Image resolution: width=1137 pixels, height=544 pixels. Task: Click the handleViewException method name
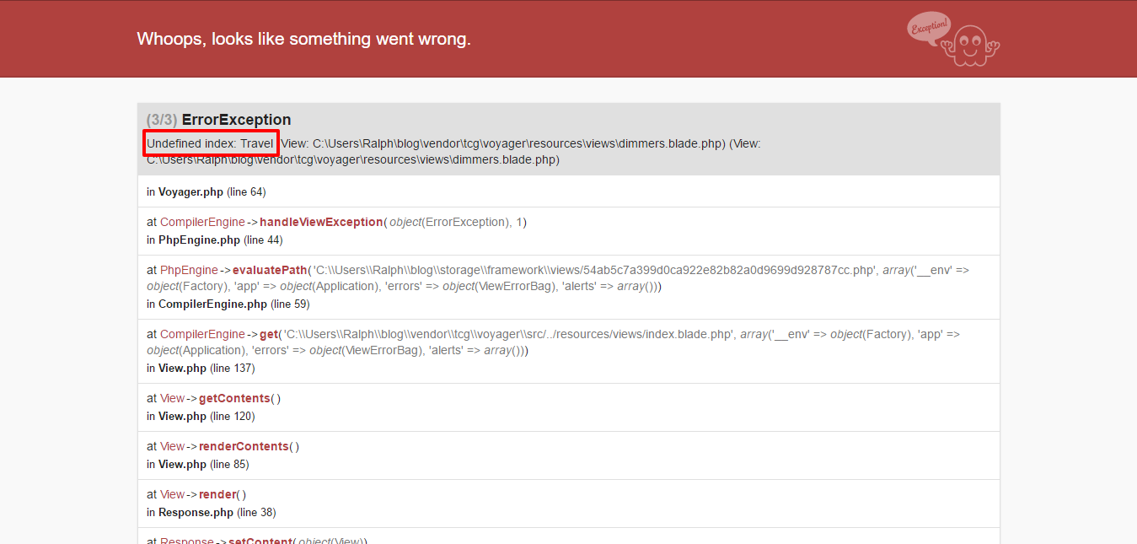tap(321, 222)
